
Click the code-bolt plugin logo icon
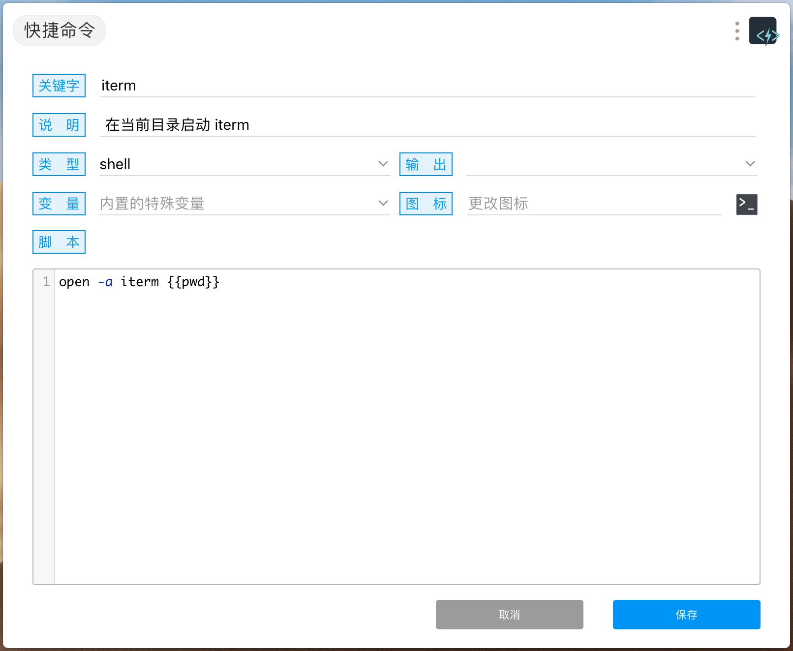[x=764, y=31]
